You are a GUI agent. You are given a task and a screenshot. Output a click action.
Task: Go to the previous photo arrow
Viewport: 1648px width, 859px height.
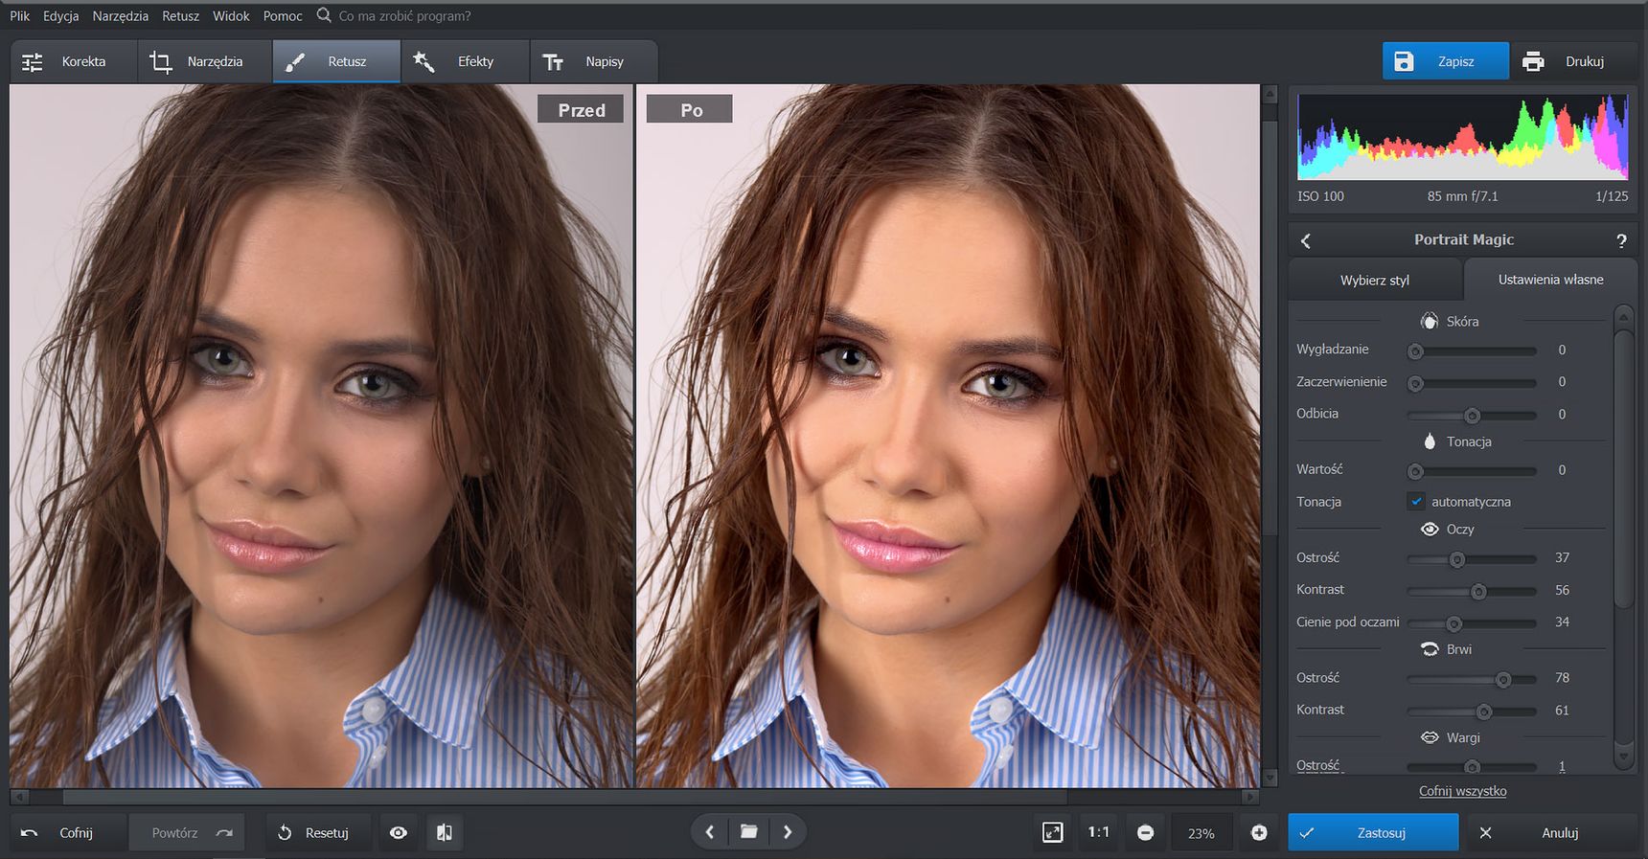tap(710, 832)
